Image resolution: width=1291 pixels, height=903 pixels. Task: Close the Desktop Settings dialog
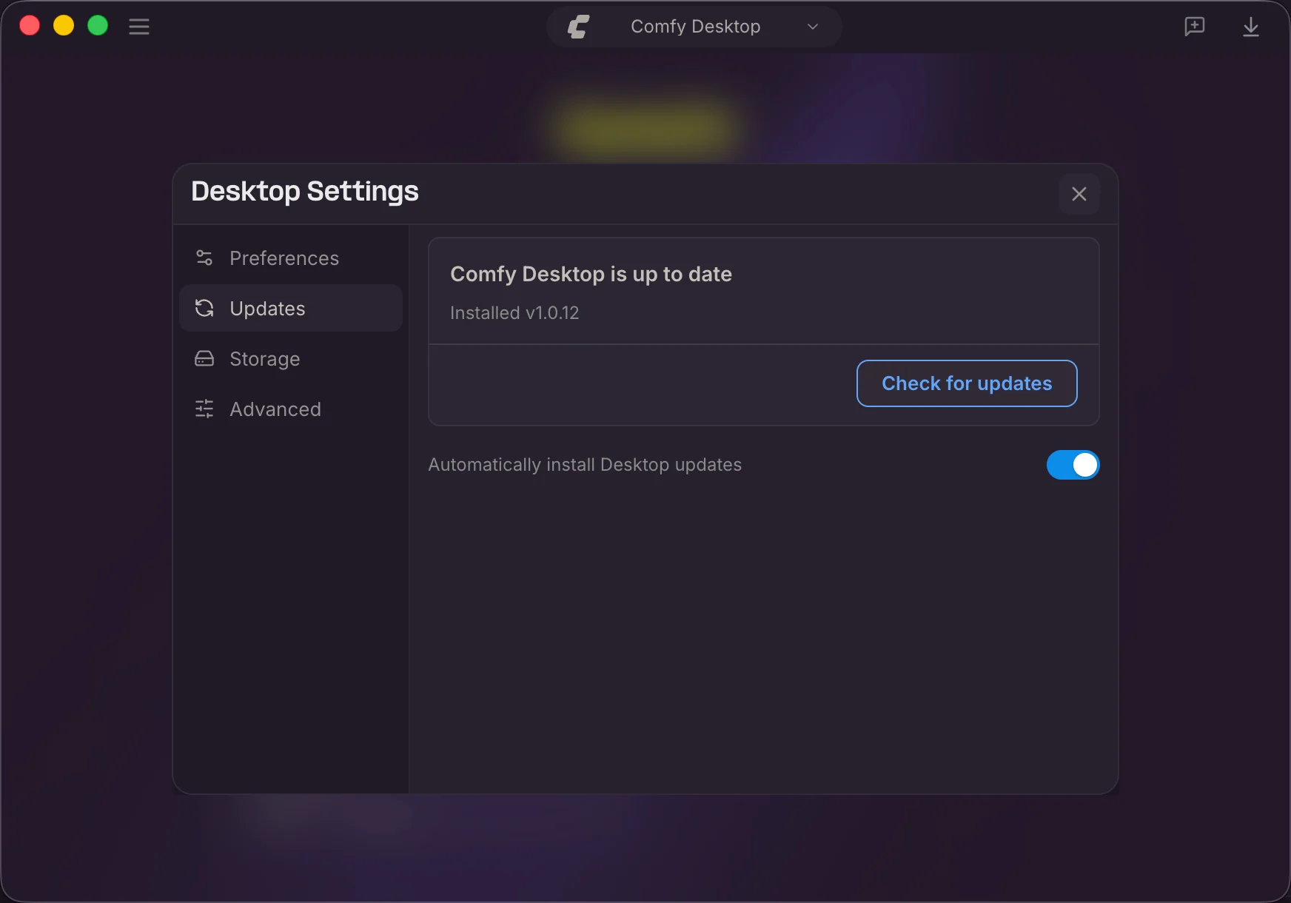[1079, 194]
